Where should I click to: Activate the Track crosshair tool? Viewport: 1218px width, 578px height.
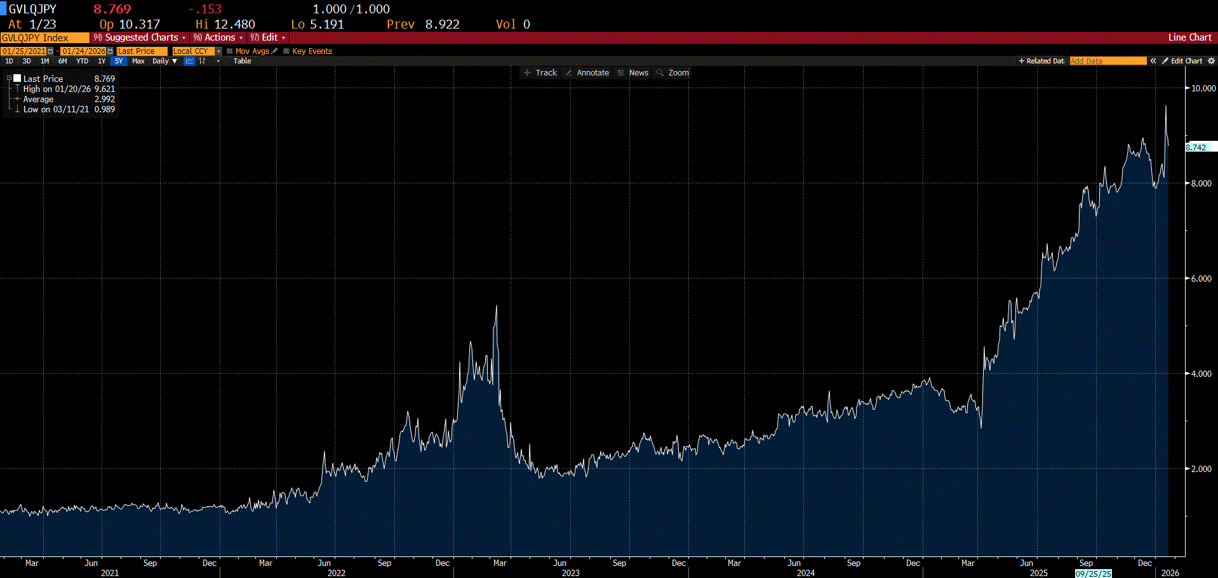point(540,72)
